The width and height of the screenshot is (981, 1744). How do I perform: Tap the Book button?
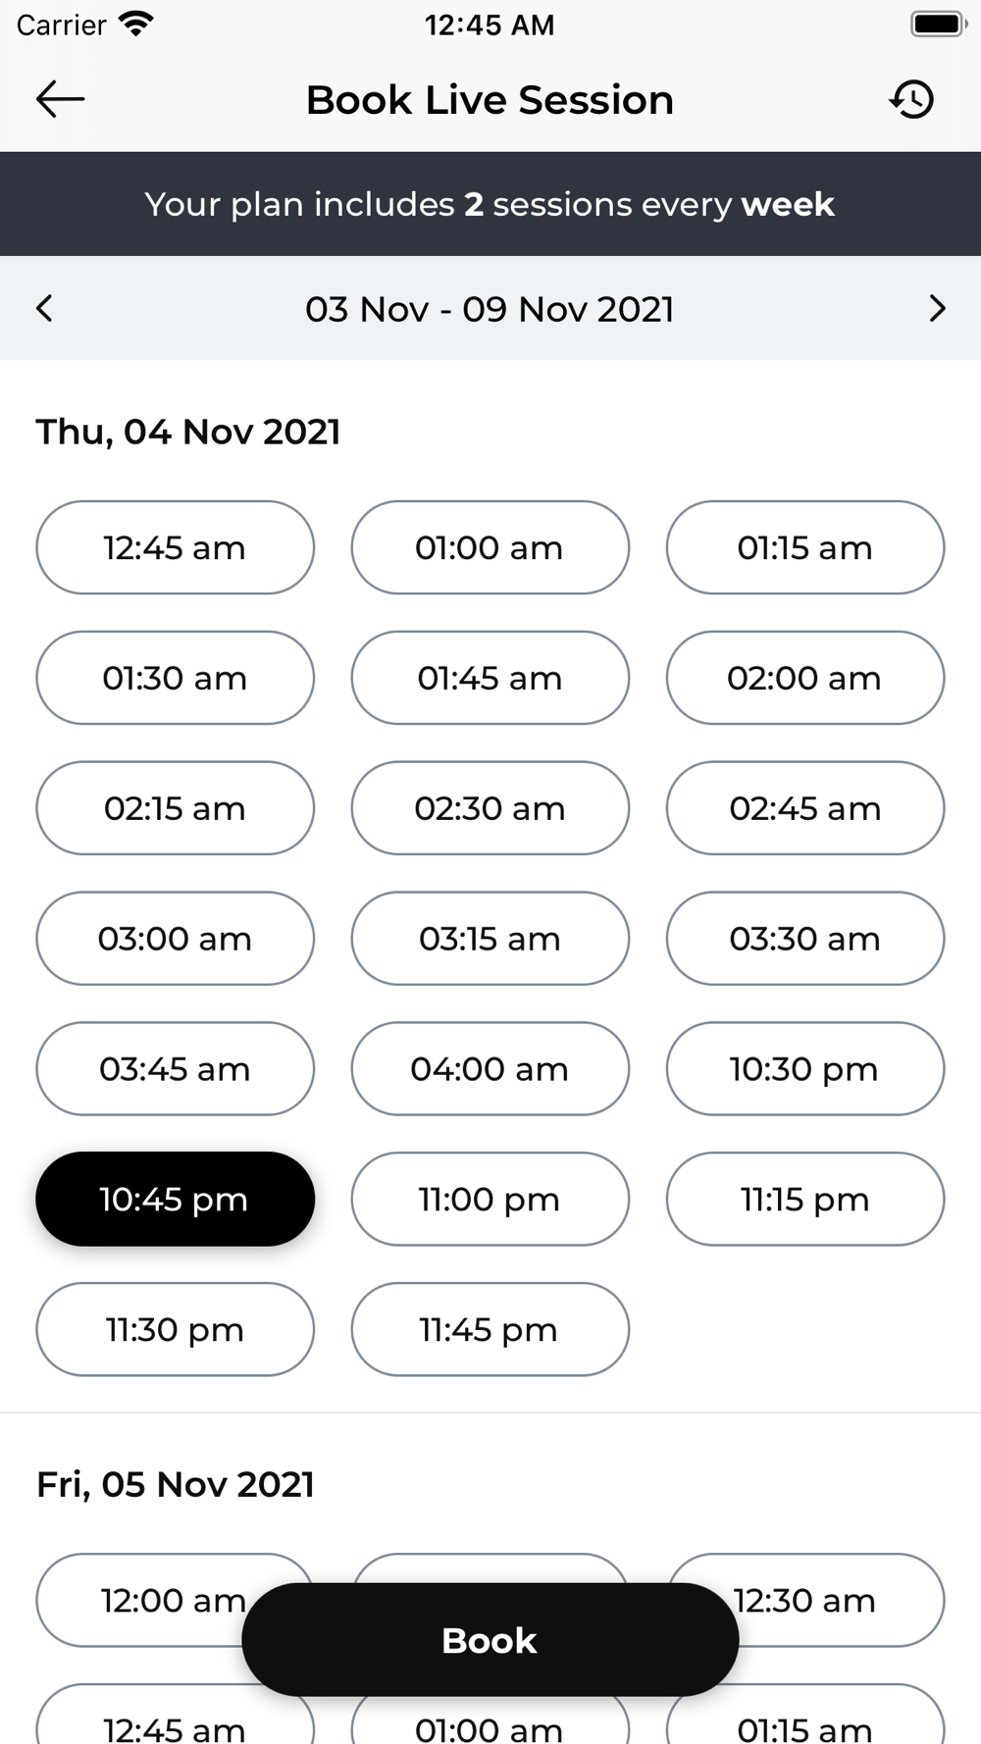click(490, 1640)
